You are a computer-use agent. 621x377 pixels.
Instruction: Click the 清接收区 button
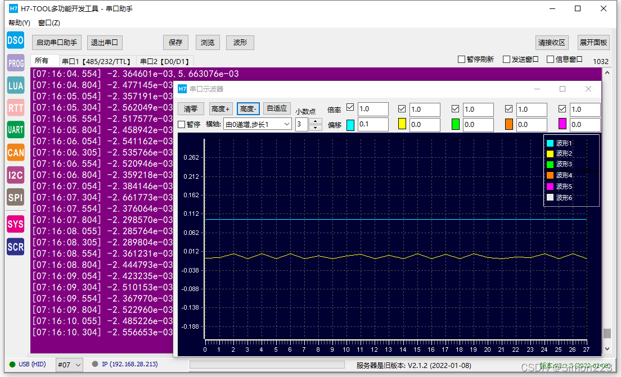(552, 42)
